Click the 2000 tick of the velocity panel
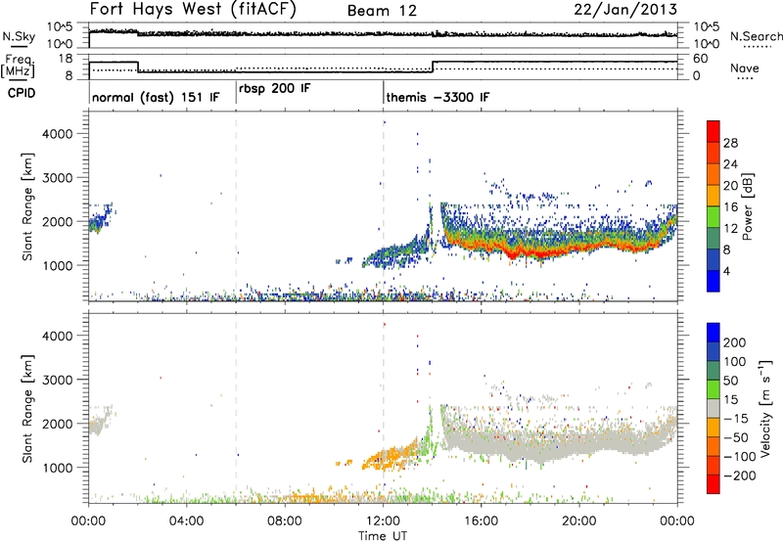The image size is (783, 542). pyautogui.click(x=58, y=424)
